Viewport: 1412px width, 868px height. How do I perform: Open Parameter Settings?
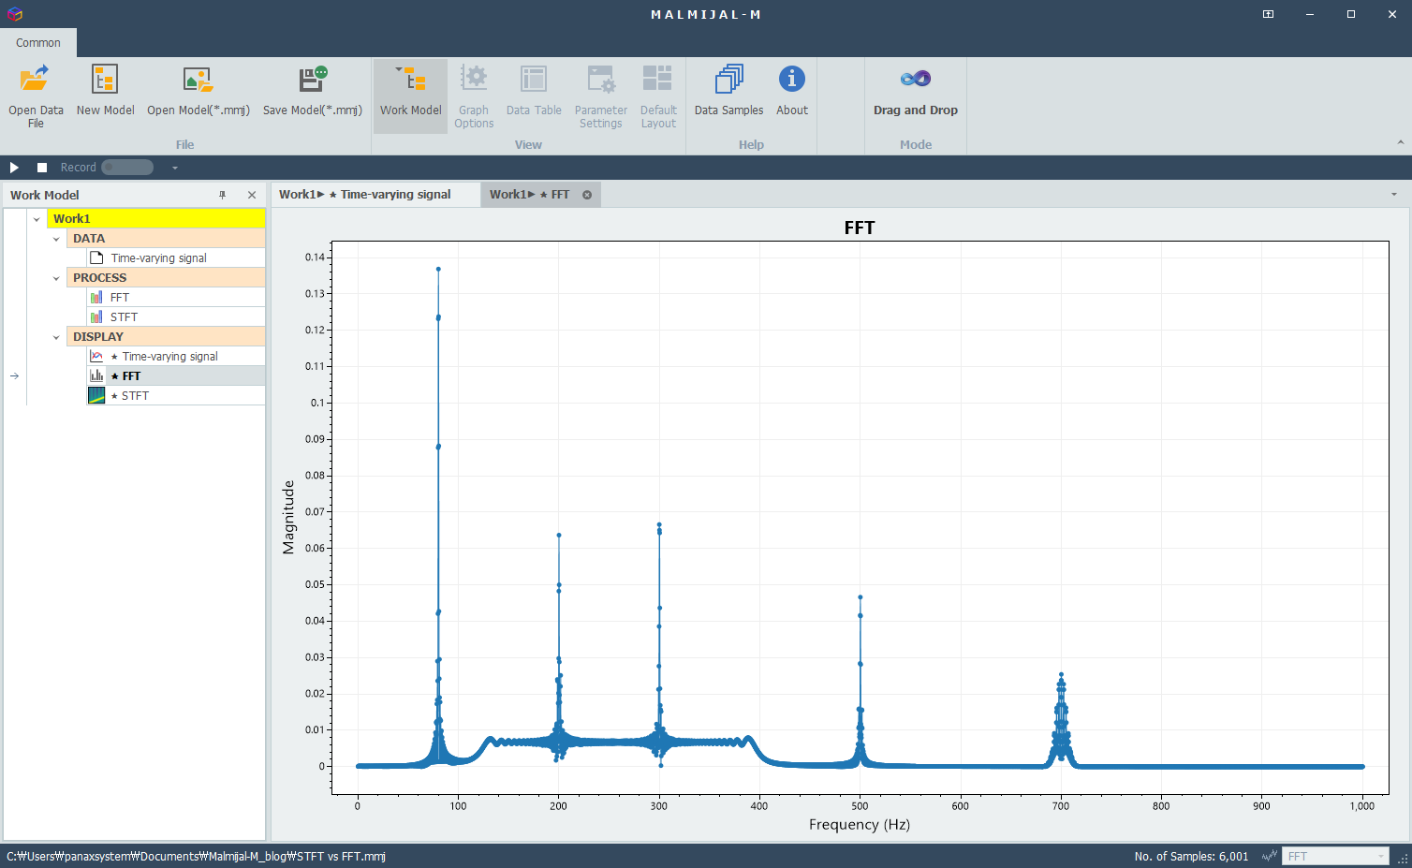pyautogui.click(x=600, y=96)
